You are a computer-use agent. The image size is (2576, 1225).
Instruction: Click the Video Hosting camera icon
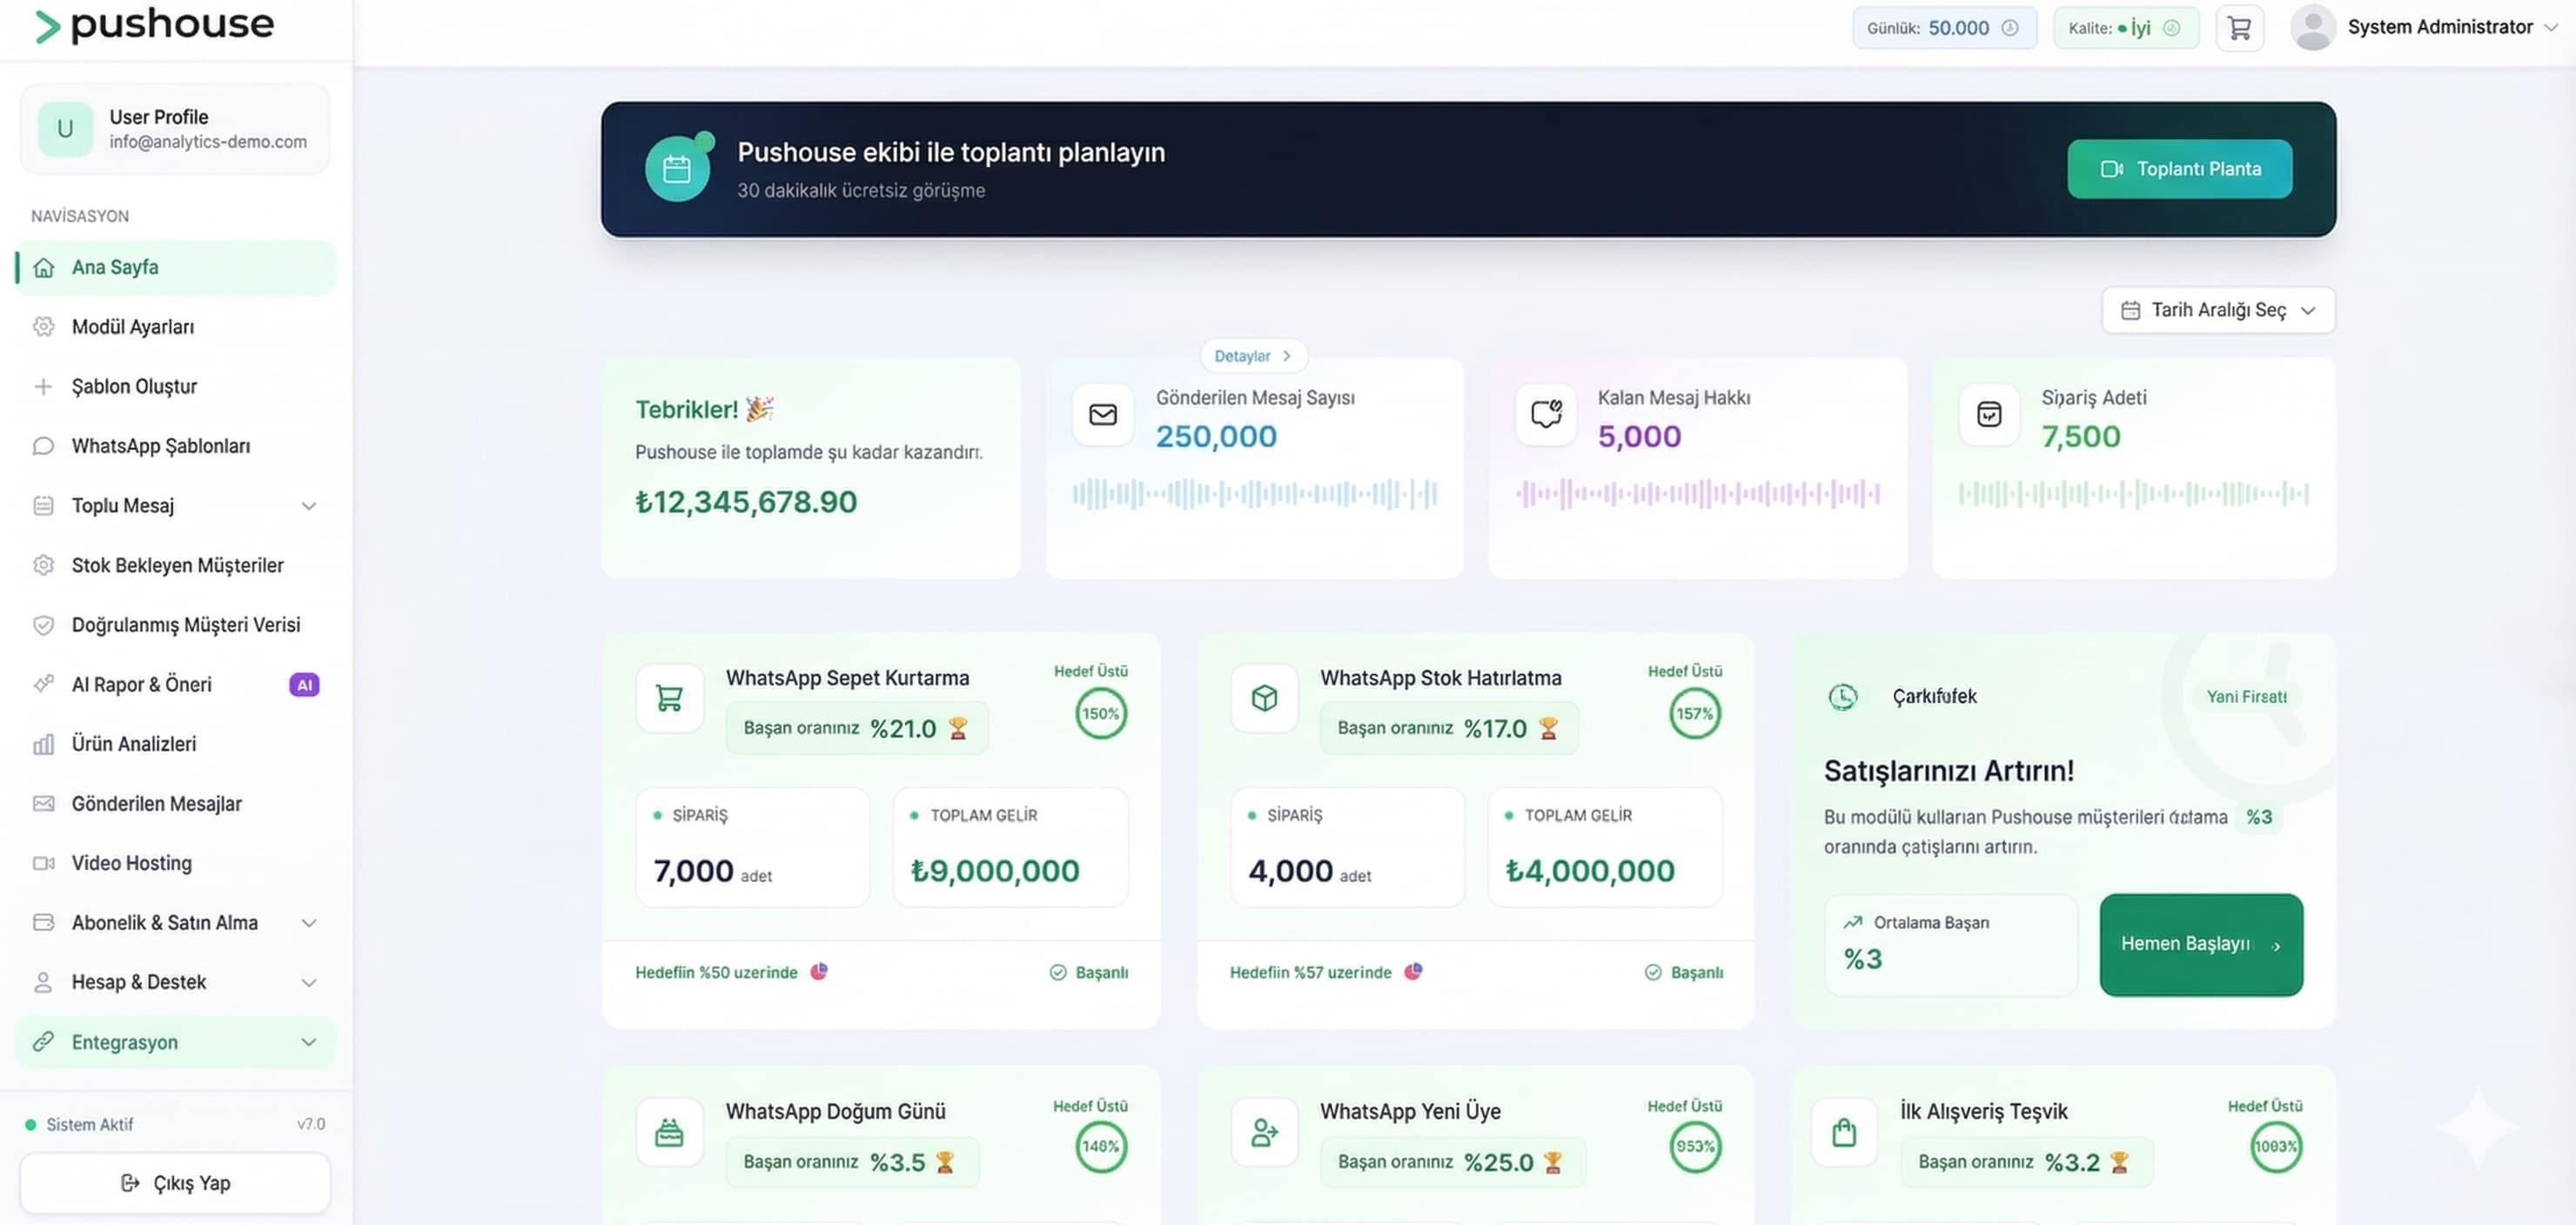[44, 863]
